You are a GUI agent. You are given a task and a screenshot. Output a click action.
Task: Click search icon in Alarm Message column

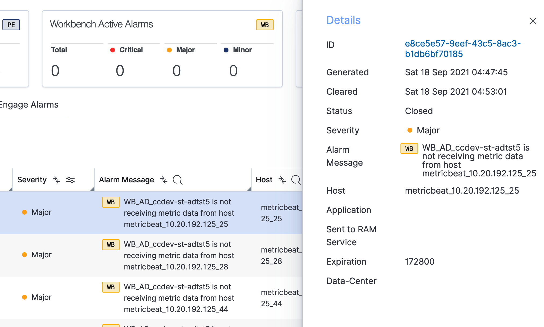point(177,180)
